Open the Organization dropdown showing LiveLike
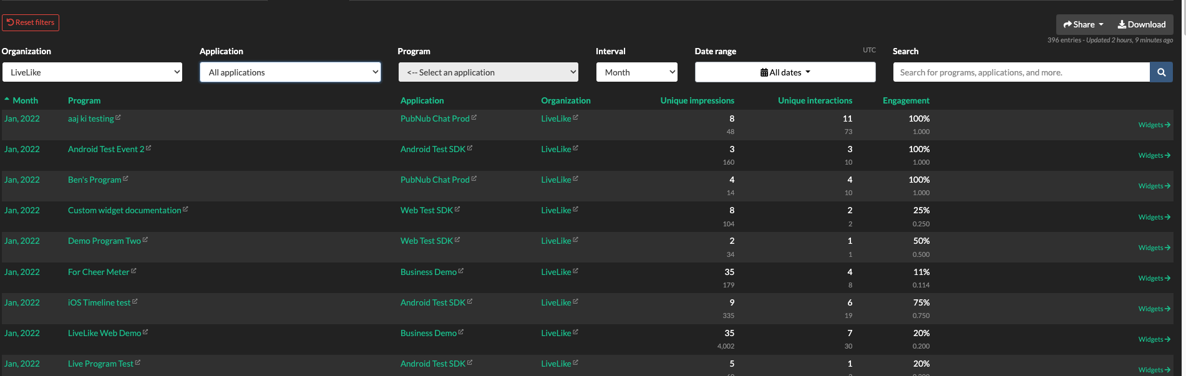 click(92, 72)
